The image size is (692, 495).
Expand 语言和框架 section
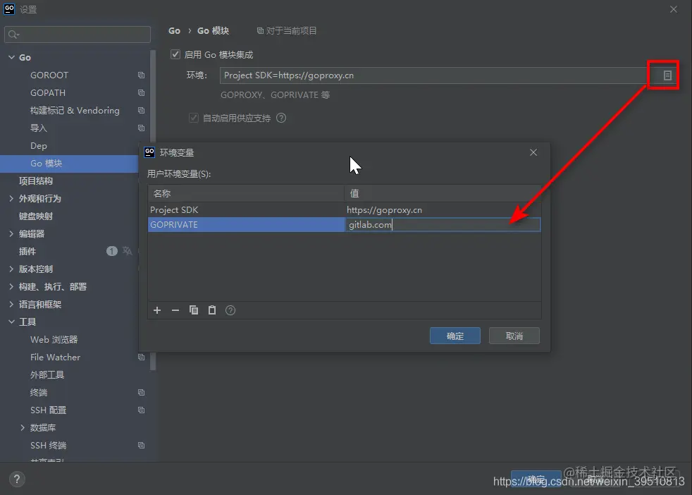[11, 305]
